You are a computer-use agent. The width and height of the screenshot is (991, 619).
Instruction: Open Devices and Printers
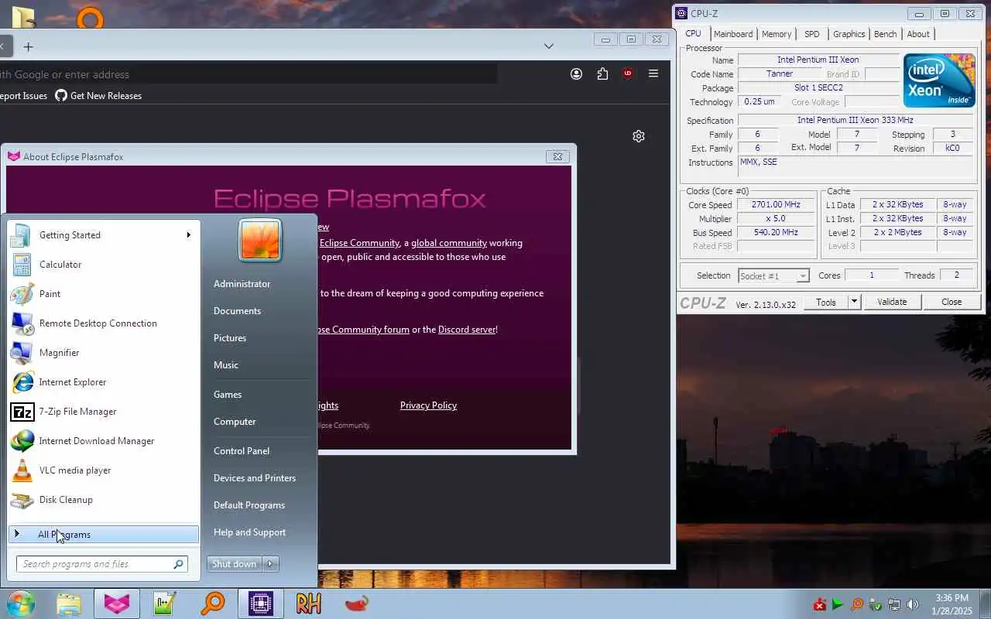coord(255,478)
